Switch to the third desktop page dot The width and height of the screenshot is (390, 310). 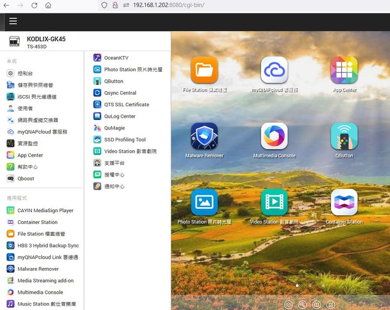click(x=323, y=286)
